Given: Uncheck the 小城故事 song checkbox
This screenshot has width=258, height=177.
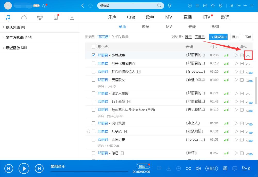Looking at the screenshot, I should tap(94, 55).
